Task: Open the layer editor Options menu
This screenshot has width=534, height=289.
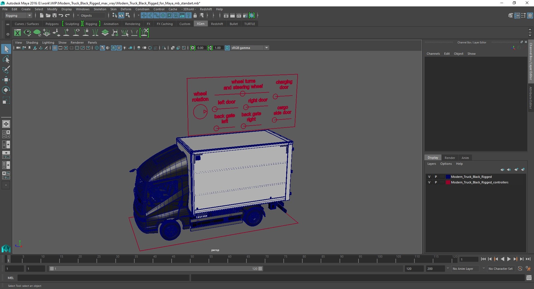Action: coord(446,164)
